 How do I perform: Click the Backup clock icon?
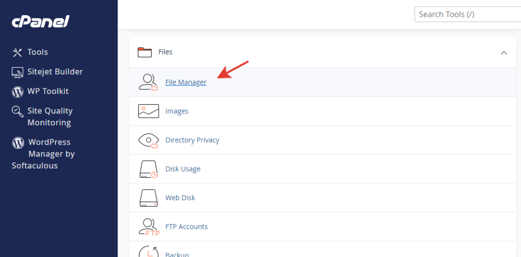pos(148,252)
